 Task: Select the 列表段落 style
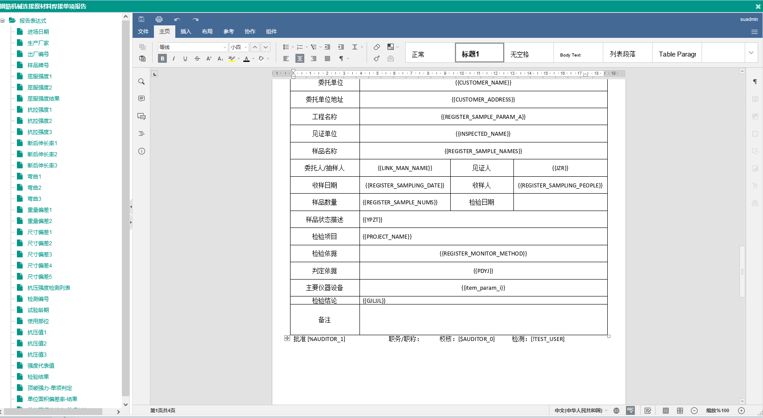(628, 53)
